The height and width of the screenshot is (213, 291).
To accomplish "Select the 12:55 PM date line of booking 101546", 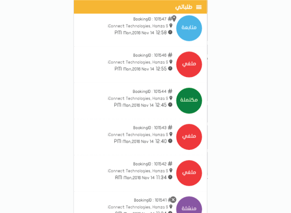I will coord(141,69).
